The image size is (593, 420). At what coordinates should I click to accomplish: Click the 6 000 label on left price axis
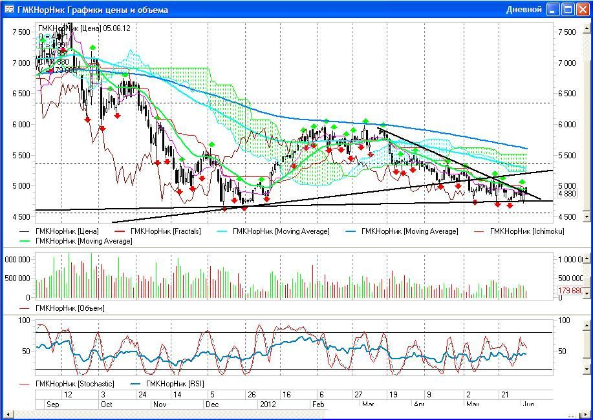click(21, 124)
